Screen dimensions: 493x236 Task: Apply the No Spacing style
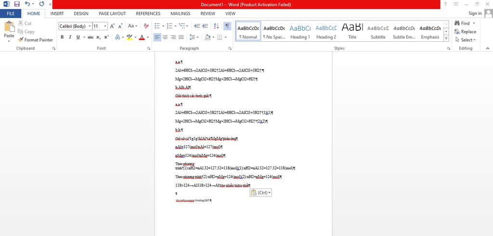tap(274, 31)
